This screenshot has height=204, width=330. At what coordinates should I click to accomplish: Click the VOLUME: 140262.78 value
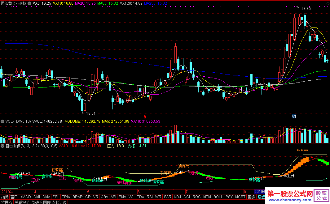(82, 121)
